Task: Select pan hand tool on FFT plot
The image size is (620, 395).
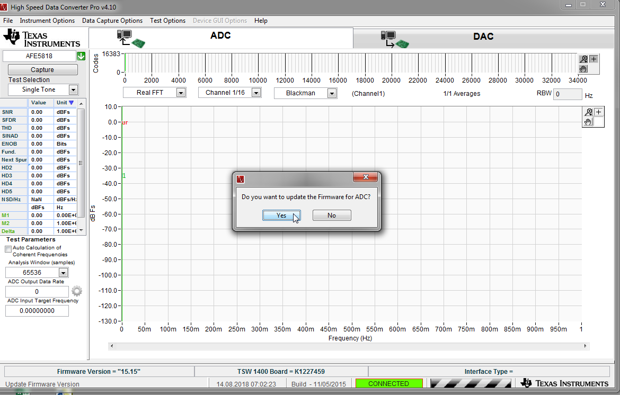Action: [x=588, y=122]
